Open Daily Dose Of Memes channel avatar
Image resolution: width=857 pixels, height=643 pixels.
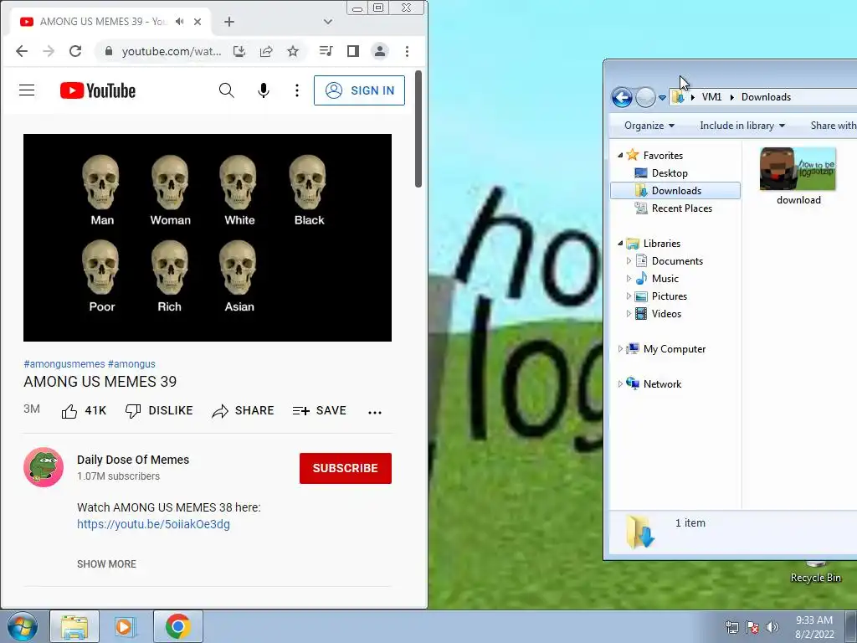pos(44,467)
